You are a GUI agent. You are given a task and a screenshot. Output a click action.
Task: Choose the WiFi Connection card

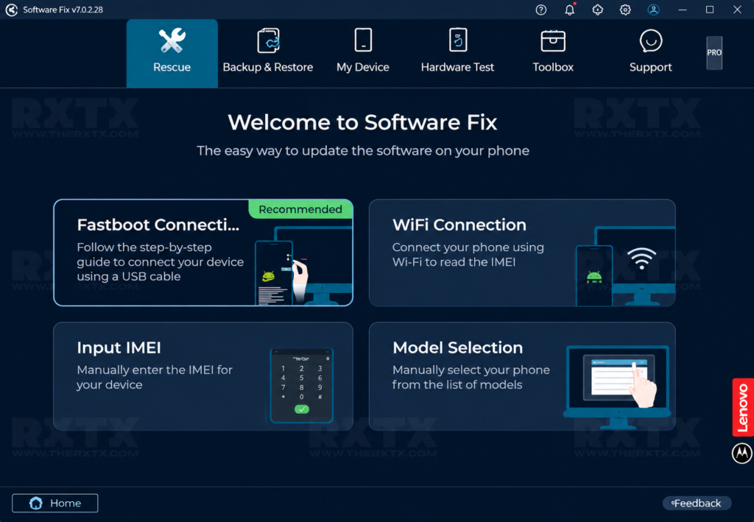pos(522,253)
